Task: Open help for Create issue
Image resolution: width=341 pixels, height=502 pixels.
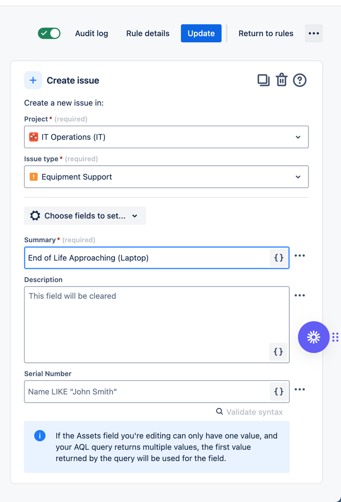Action: (x=300, y=80)
